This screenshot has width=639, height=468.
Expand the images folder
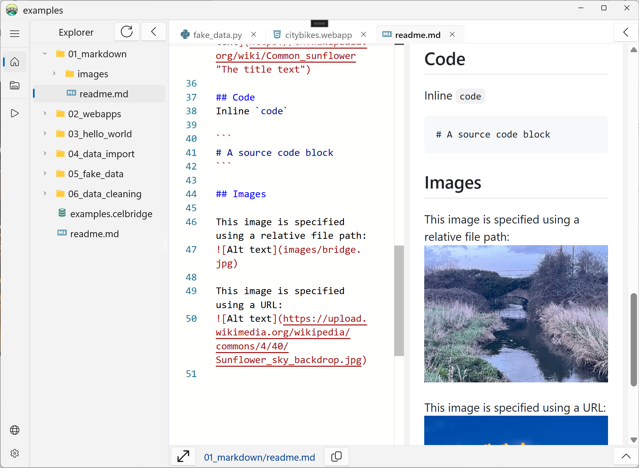[x=54, y=74]
